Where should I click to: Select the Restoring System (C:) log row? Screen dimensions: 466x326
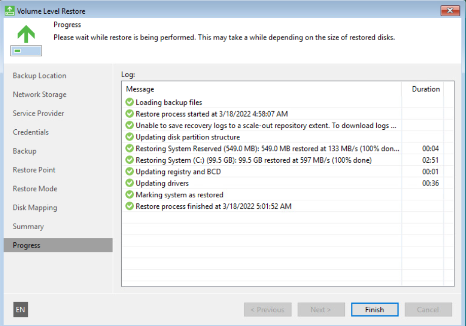click(254, 160)
